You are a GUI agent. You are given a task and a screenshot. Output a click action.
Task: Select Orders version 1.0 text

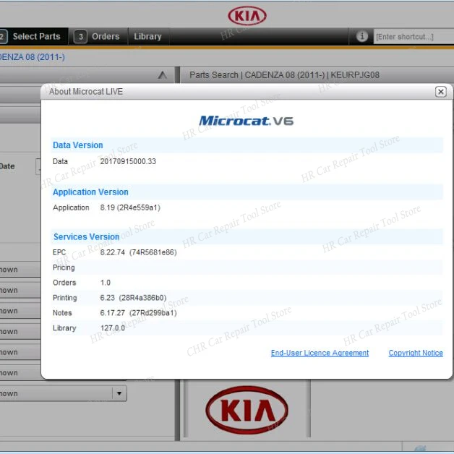[106, 283]
